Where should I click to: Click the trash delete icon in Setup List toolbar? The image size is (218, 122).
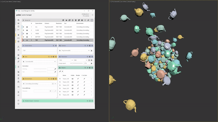(x=76, y=20)
